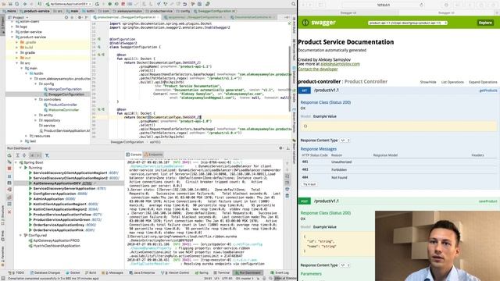
Task: Click the Run Dashboard tool window button
Action: [248, 272]
